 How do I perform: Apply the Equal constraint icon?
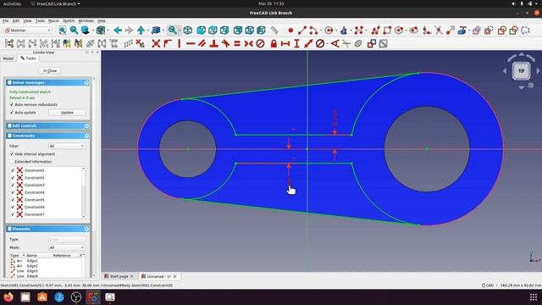pyautogui.click(x=237, y=43)
